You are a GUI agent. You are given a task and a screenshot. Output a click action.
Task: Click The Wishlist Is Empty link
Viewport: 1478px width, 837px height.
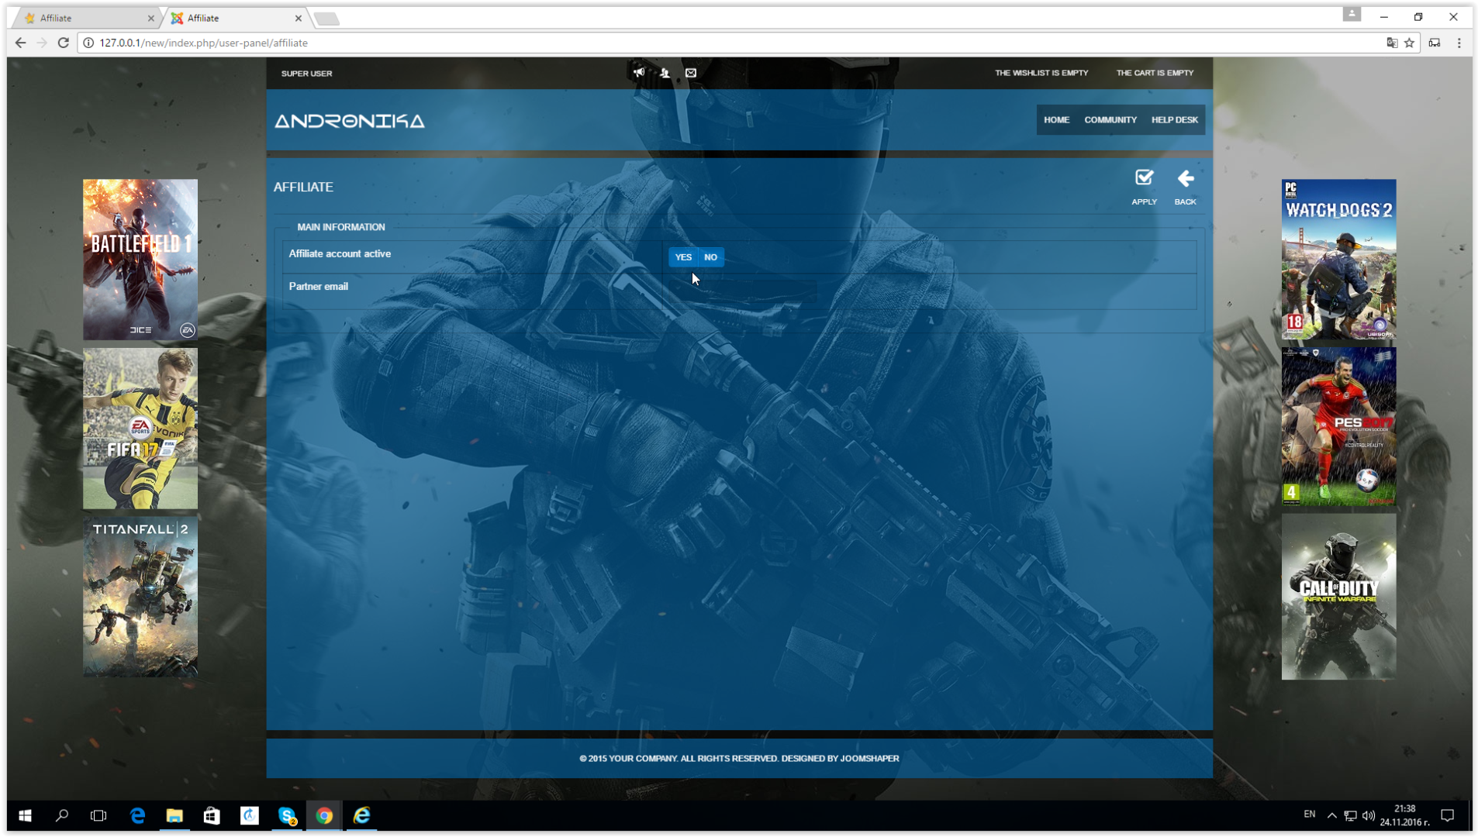[x=1041, y=73]
